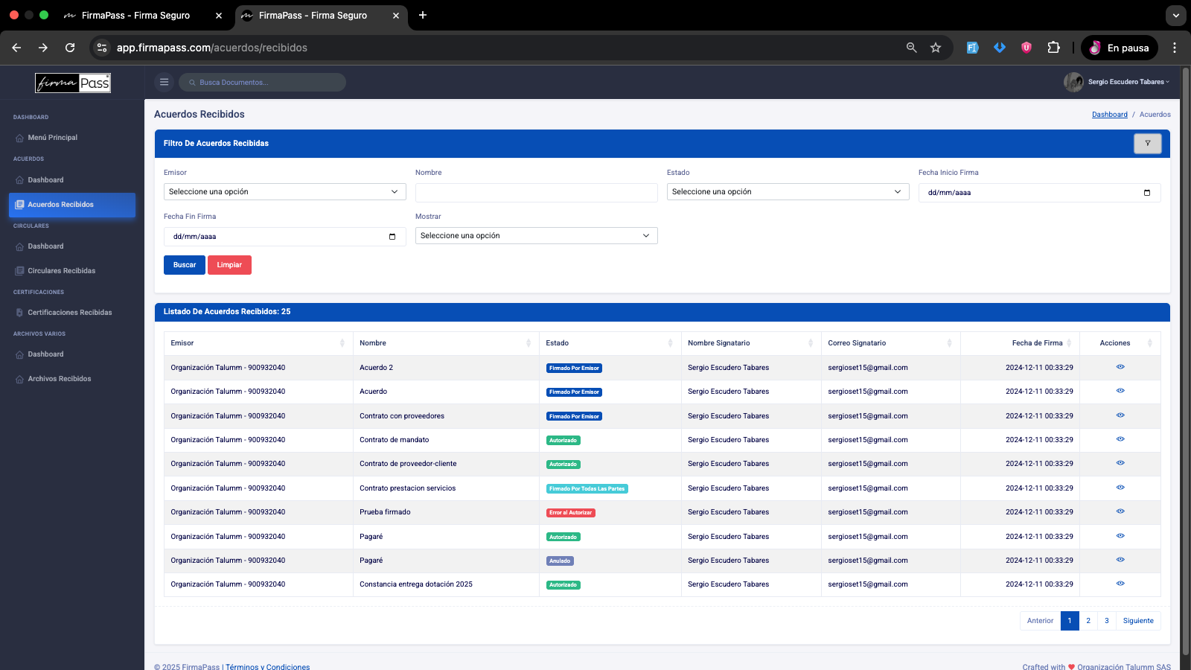Open the Fecha Fin Firma calendar icon

pyautogui.click(x=392, y=237)
